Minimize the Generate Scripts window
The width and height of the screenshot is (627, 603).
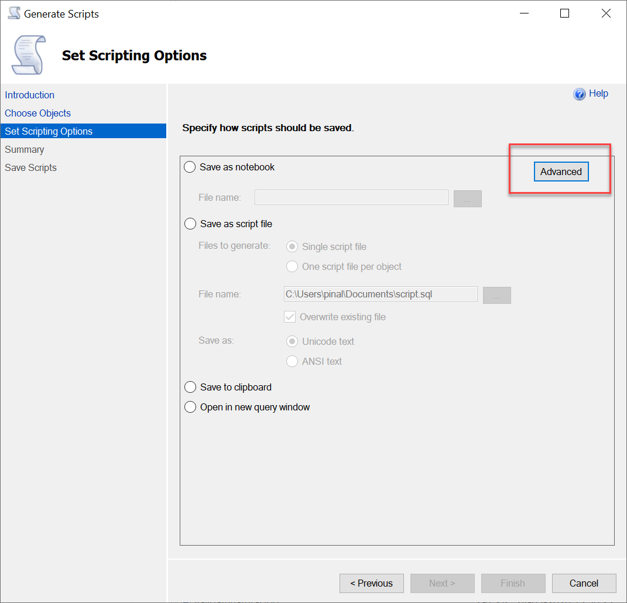524,13
